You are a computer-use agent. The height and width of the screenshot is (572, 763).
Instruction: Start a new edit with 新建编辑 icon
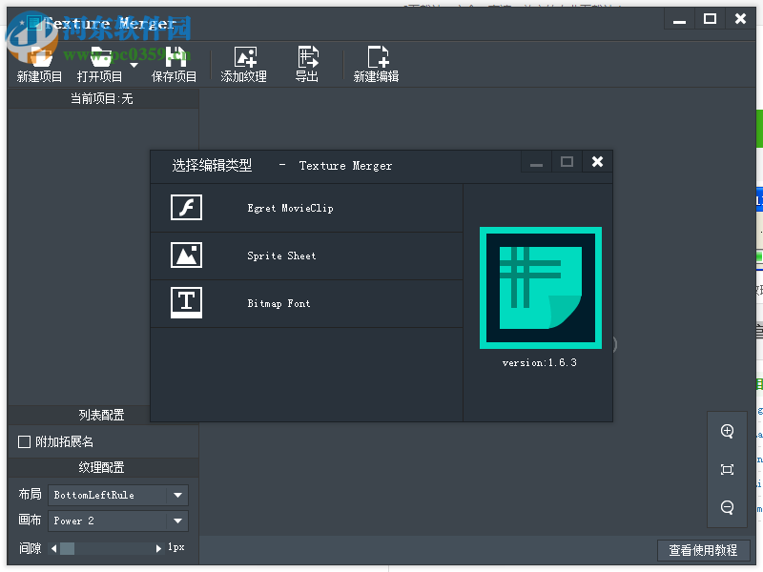click(x=375, y=62)
